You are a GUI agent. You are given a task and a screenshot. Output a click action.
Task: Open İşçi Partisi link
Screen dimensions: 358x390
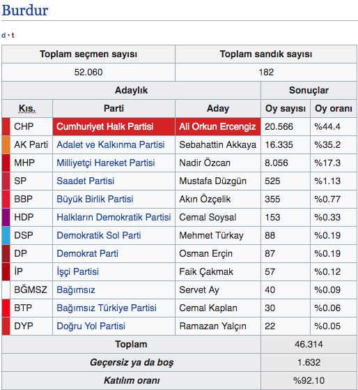pos(78,272)
